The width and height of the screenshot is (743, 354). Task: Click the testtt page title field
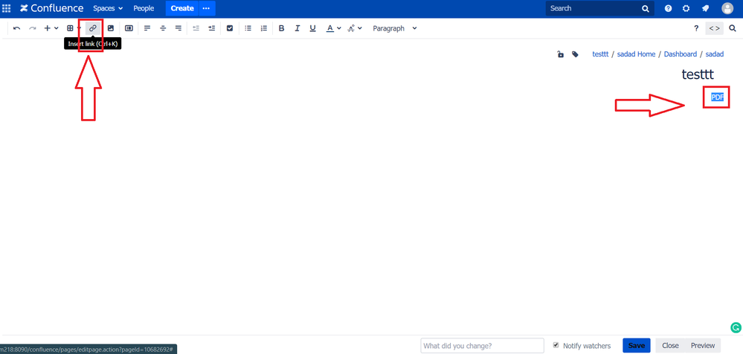point(698,74)
